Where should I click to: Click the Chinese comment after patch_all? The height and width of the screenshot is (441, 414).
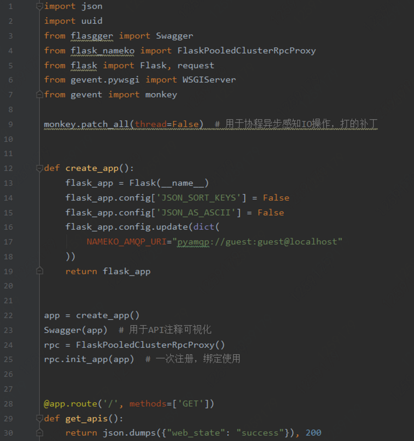coord(296,124)
